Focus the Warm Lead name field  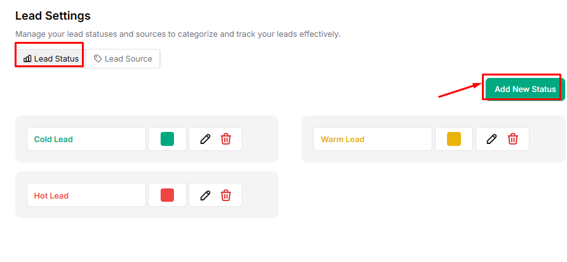pos(373,139)
